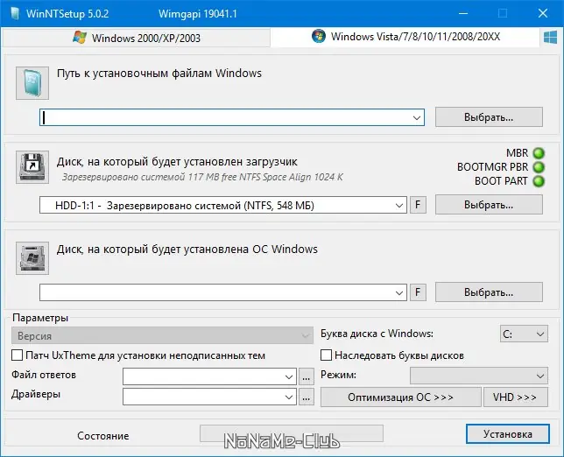Expand the Файл ответов dropdown
Image resolution: width=564 pixels, height=457 pixels.
point(288,376)
